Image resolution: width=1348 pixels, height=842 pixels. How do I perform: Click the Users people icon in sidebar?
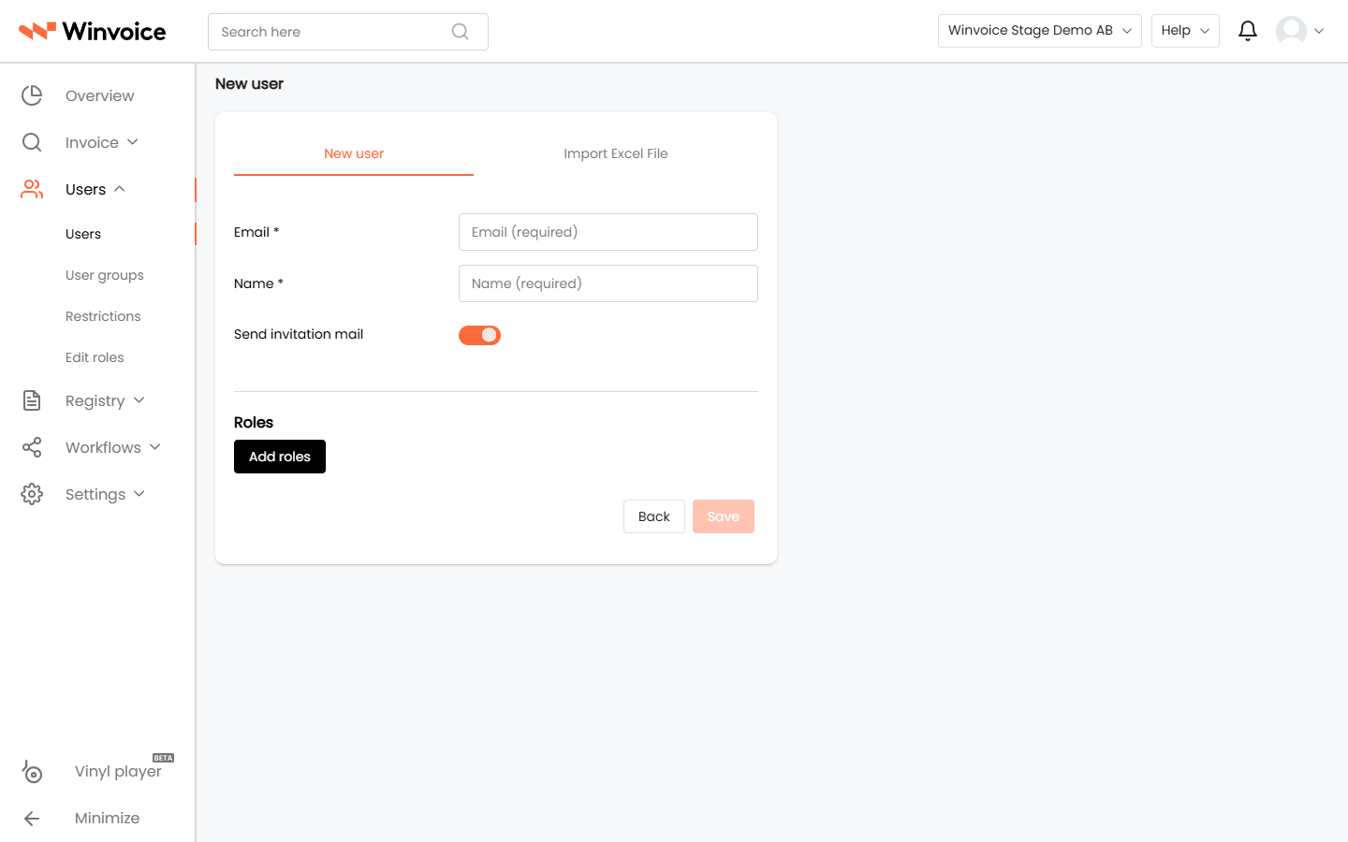(32, 189)
